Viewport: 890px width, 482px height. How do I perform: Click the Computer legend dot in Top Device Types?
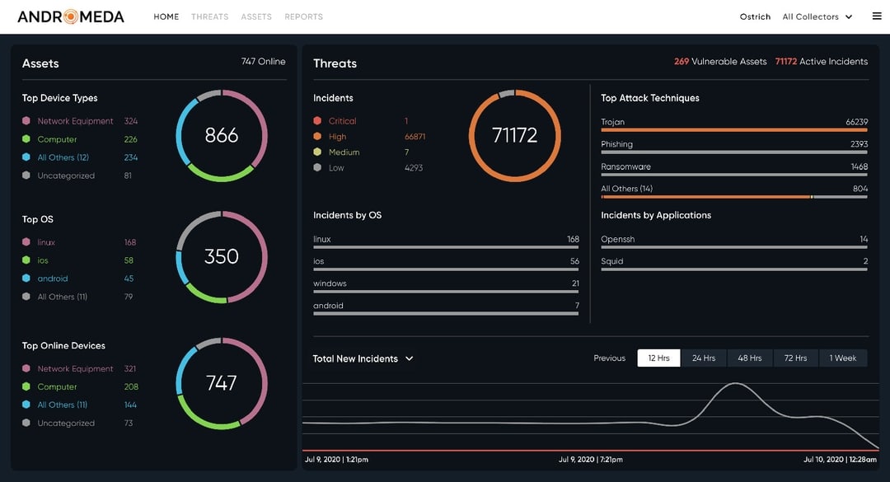point(26,139)
